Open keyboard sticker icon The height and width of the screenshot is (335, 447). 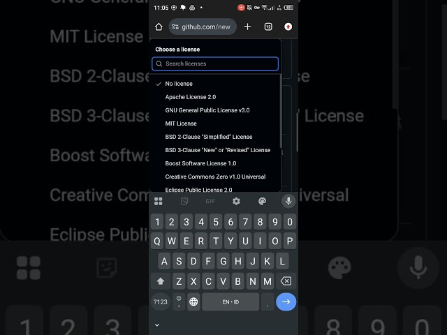coord(184,202)
